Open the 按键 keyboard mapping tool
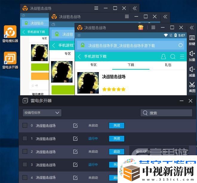Viewport: 197px width, 183px height. pos(192,40)
